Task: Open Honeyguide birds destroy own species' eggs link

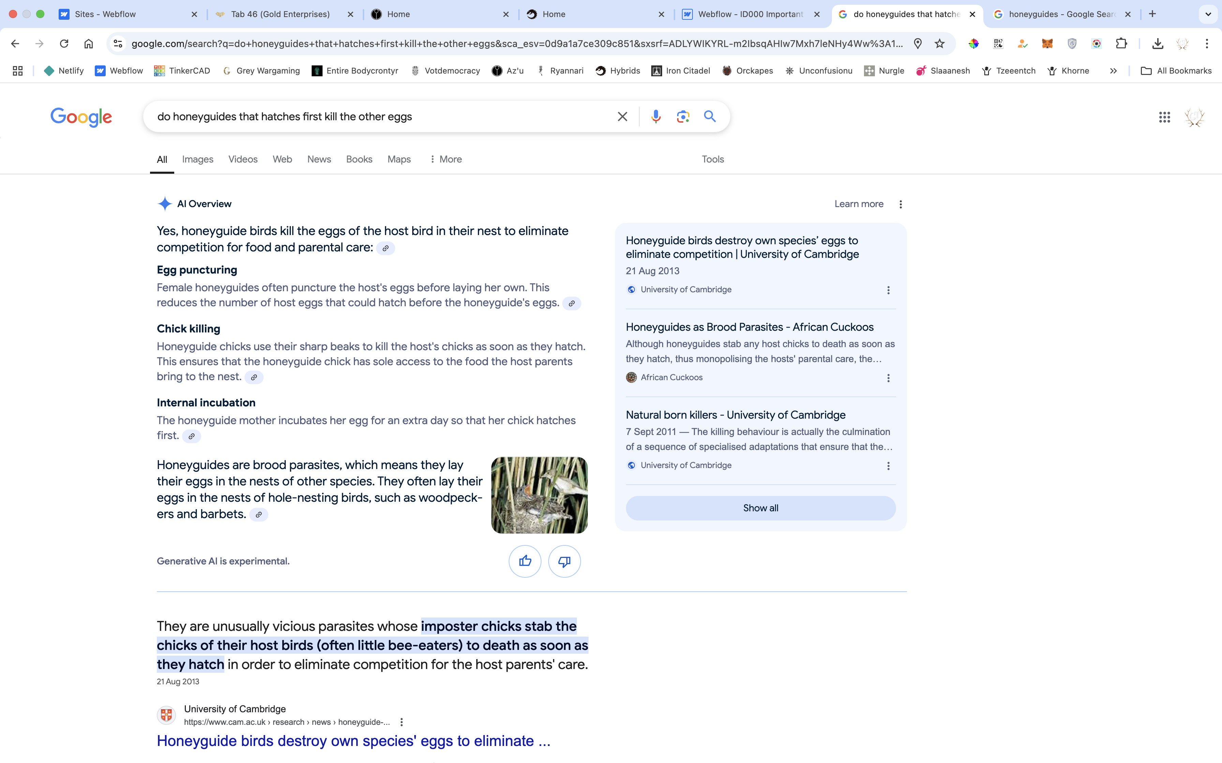Action: tap(353, 741)
